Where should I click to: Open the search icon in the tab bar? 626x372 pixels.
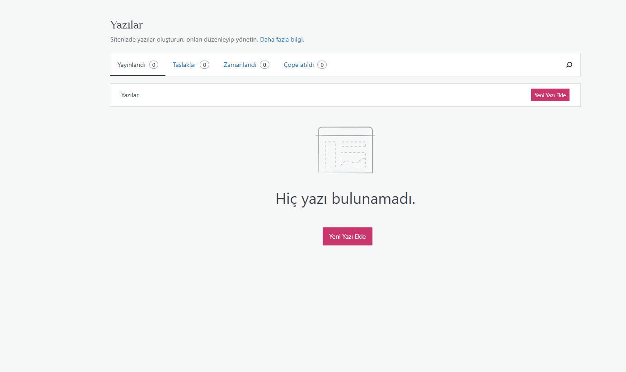(569, 65)
